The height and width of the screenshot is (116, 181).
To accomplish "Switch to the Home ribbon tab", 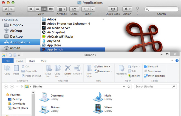I will 20,61.
